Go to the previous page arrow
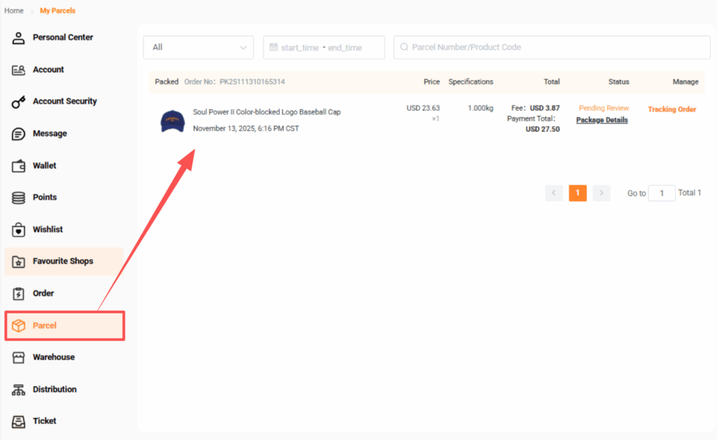Viewport: 717px width, 440px height. pos(554,193)
